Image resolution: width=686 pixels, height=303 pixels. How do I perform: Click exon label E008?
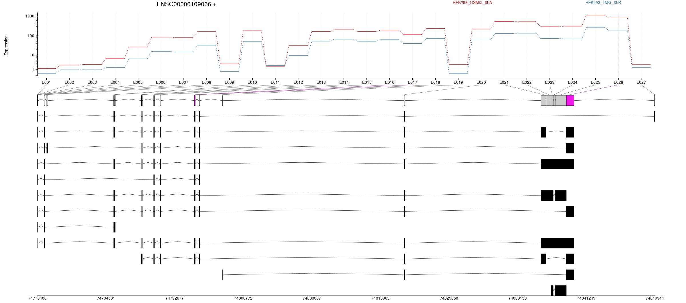206,82
